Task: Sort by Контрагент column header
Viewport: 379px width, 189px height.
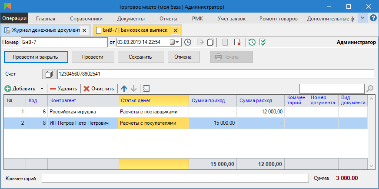Action: (83, 100)
